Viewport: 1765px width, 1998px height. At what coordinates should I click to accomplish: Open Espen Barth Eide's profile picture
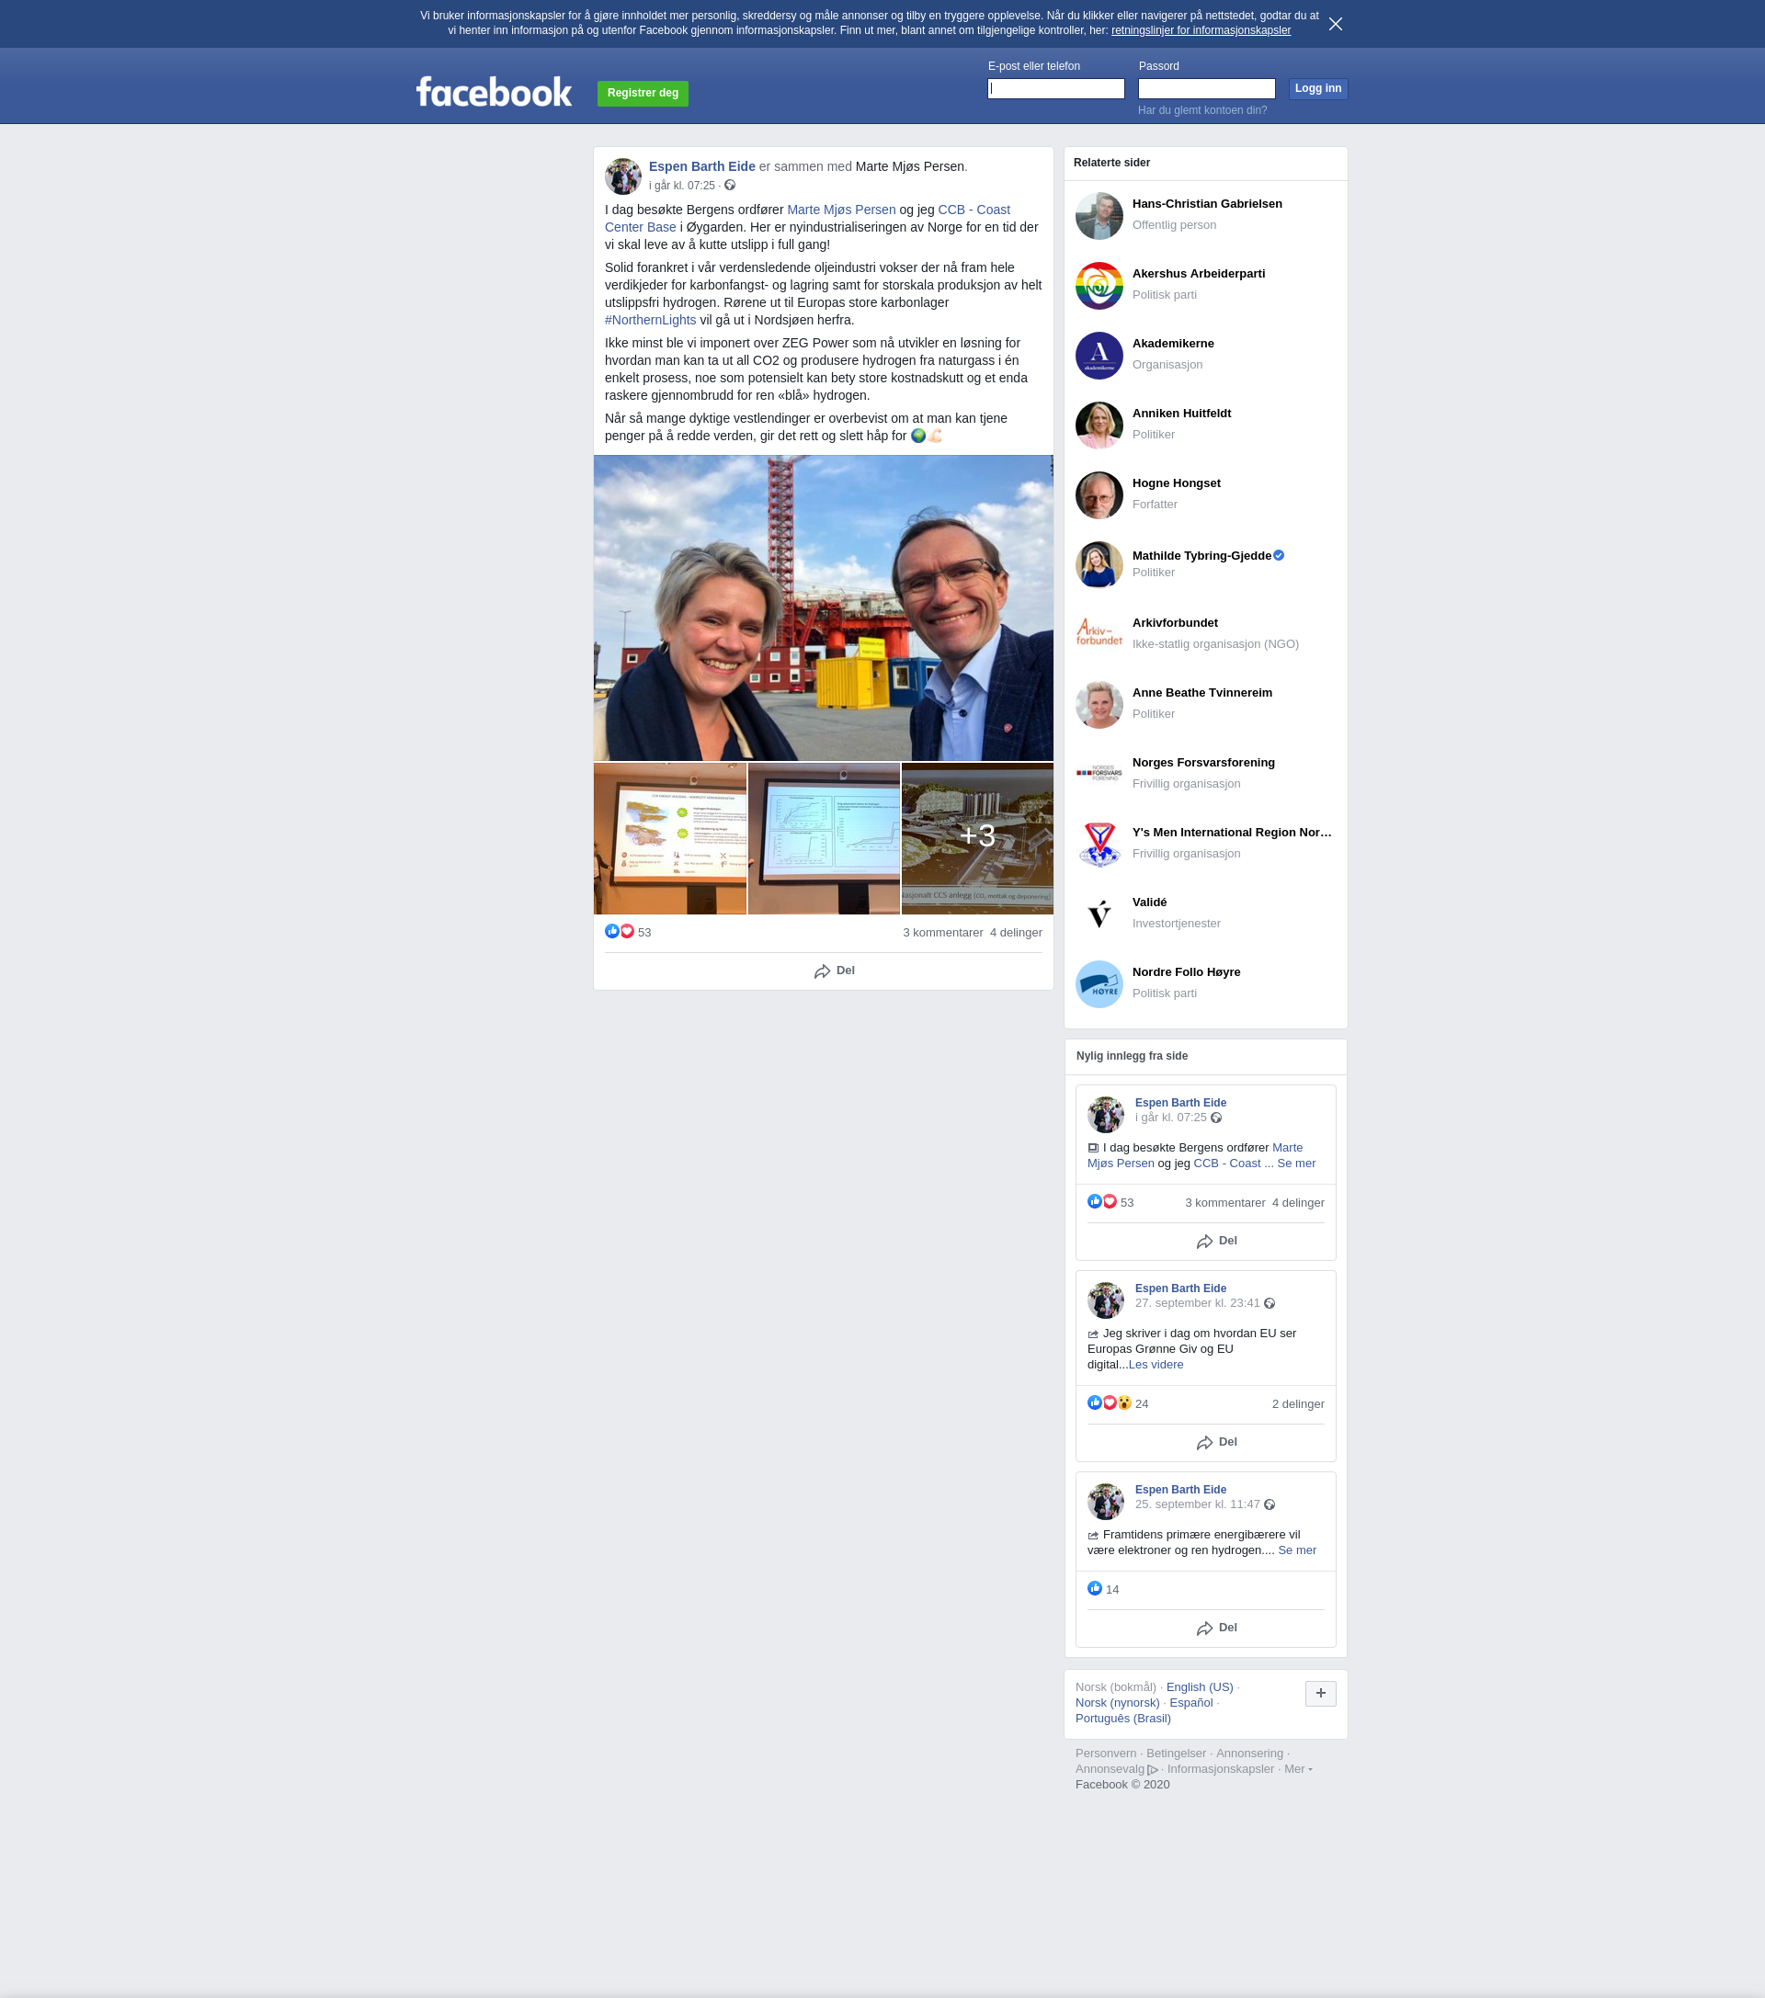click(x=622, y=176)
